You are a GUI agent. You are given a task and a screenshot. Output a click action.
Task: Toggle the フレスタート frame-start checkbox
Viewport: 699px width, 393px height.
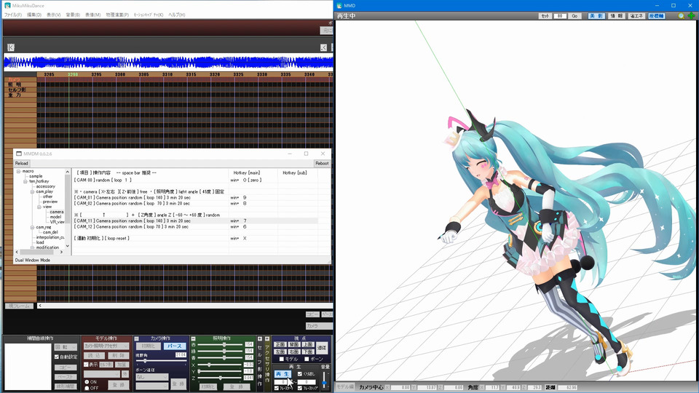[277, 388]
